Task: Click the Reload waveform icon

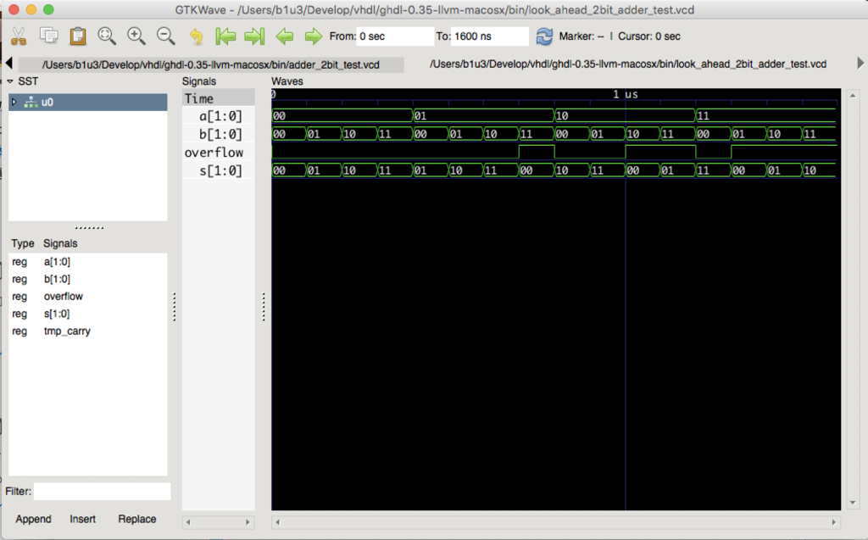Action: pos(544,36)
